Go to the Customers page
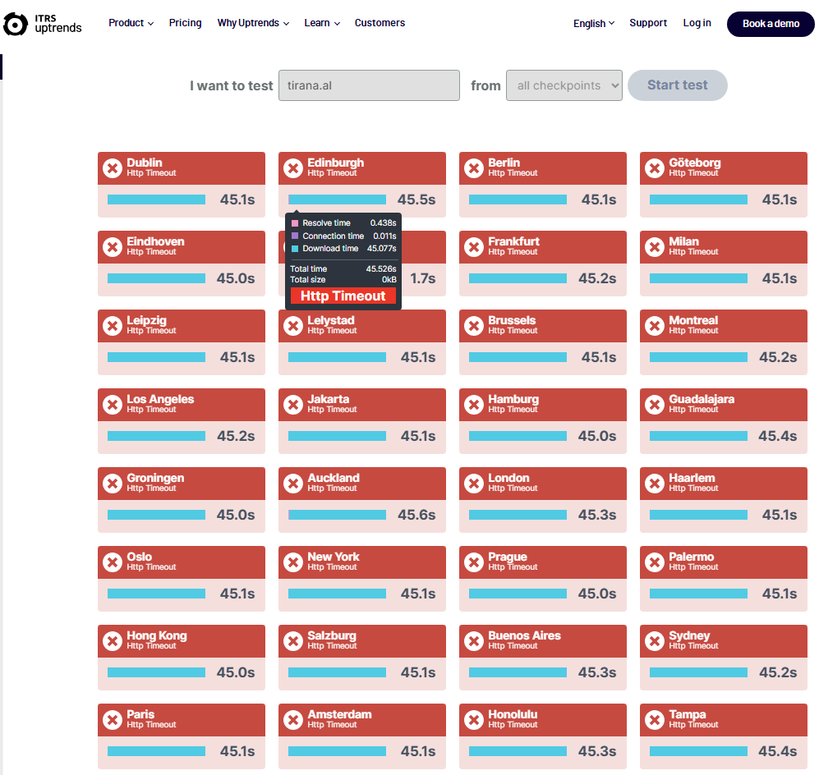 tap(380, 23)
